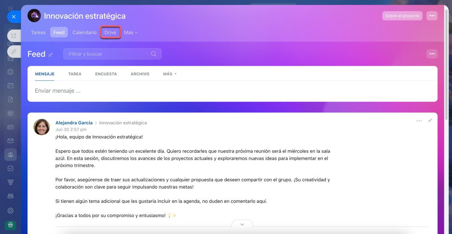Click the '¡Hola, equipo de Innovación estratégica!' line
The image size is (452, 234).
(99, 137)
